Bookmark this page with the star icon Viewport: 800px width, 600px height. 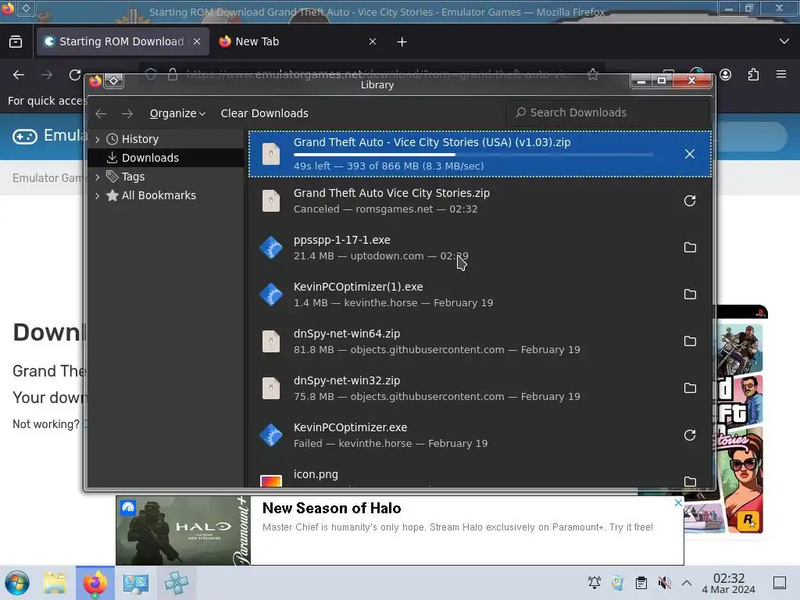pos(593,74)
